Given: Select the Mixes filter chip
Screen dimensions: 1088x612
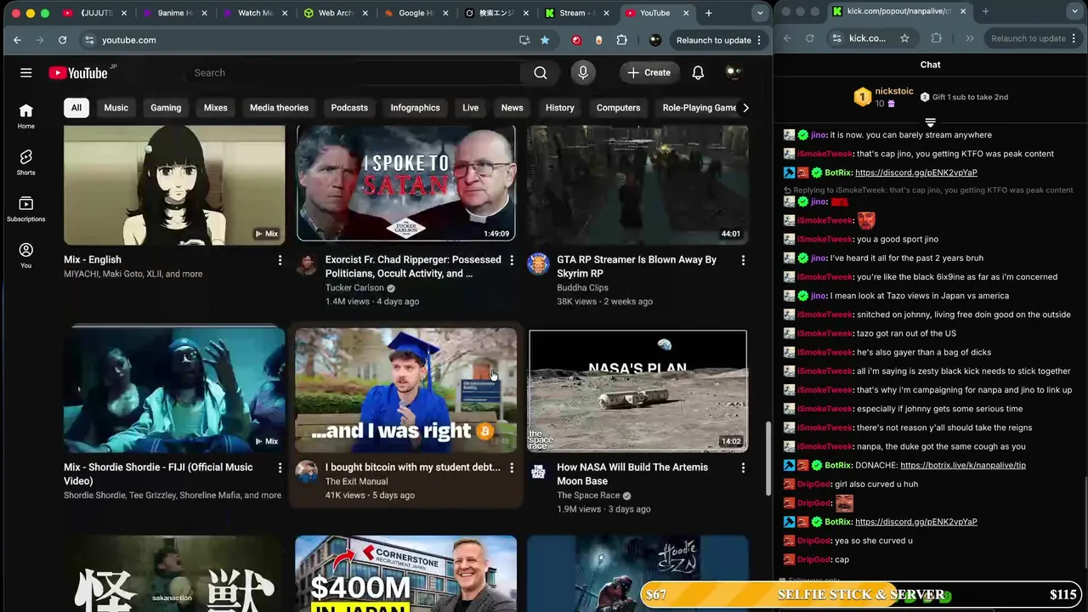Looking at the screenshot, I should click(216, 108).
